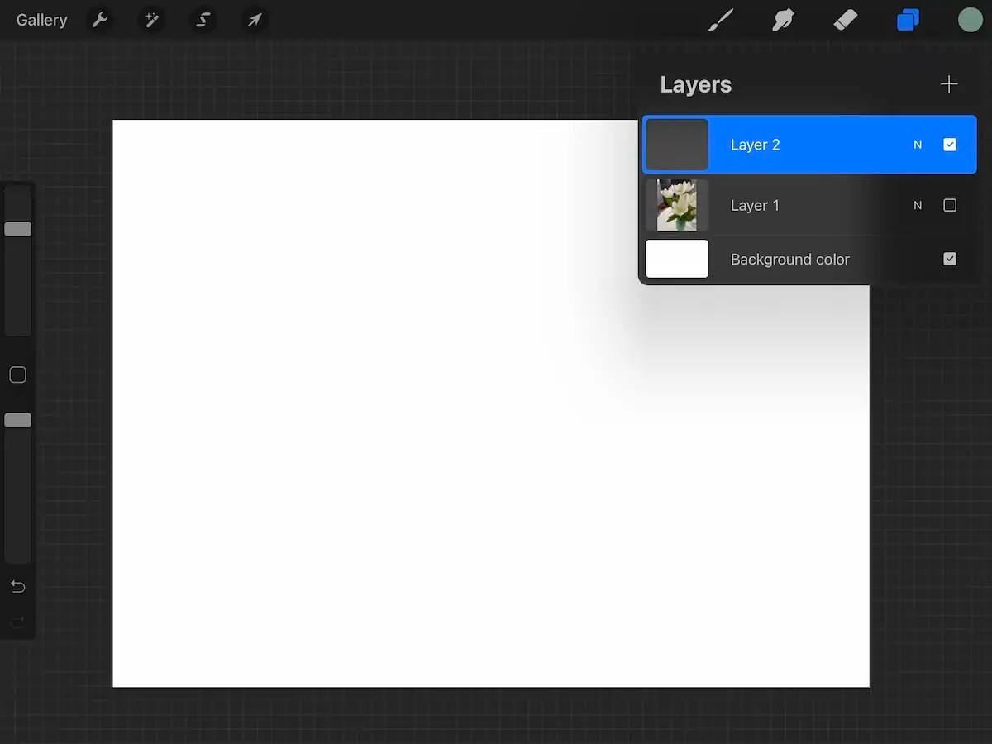Screen dimensions: 992x744
Task: Open the Actions menu with the wrench icon
Action: tap(99, 20)
